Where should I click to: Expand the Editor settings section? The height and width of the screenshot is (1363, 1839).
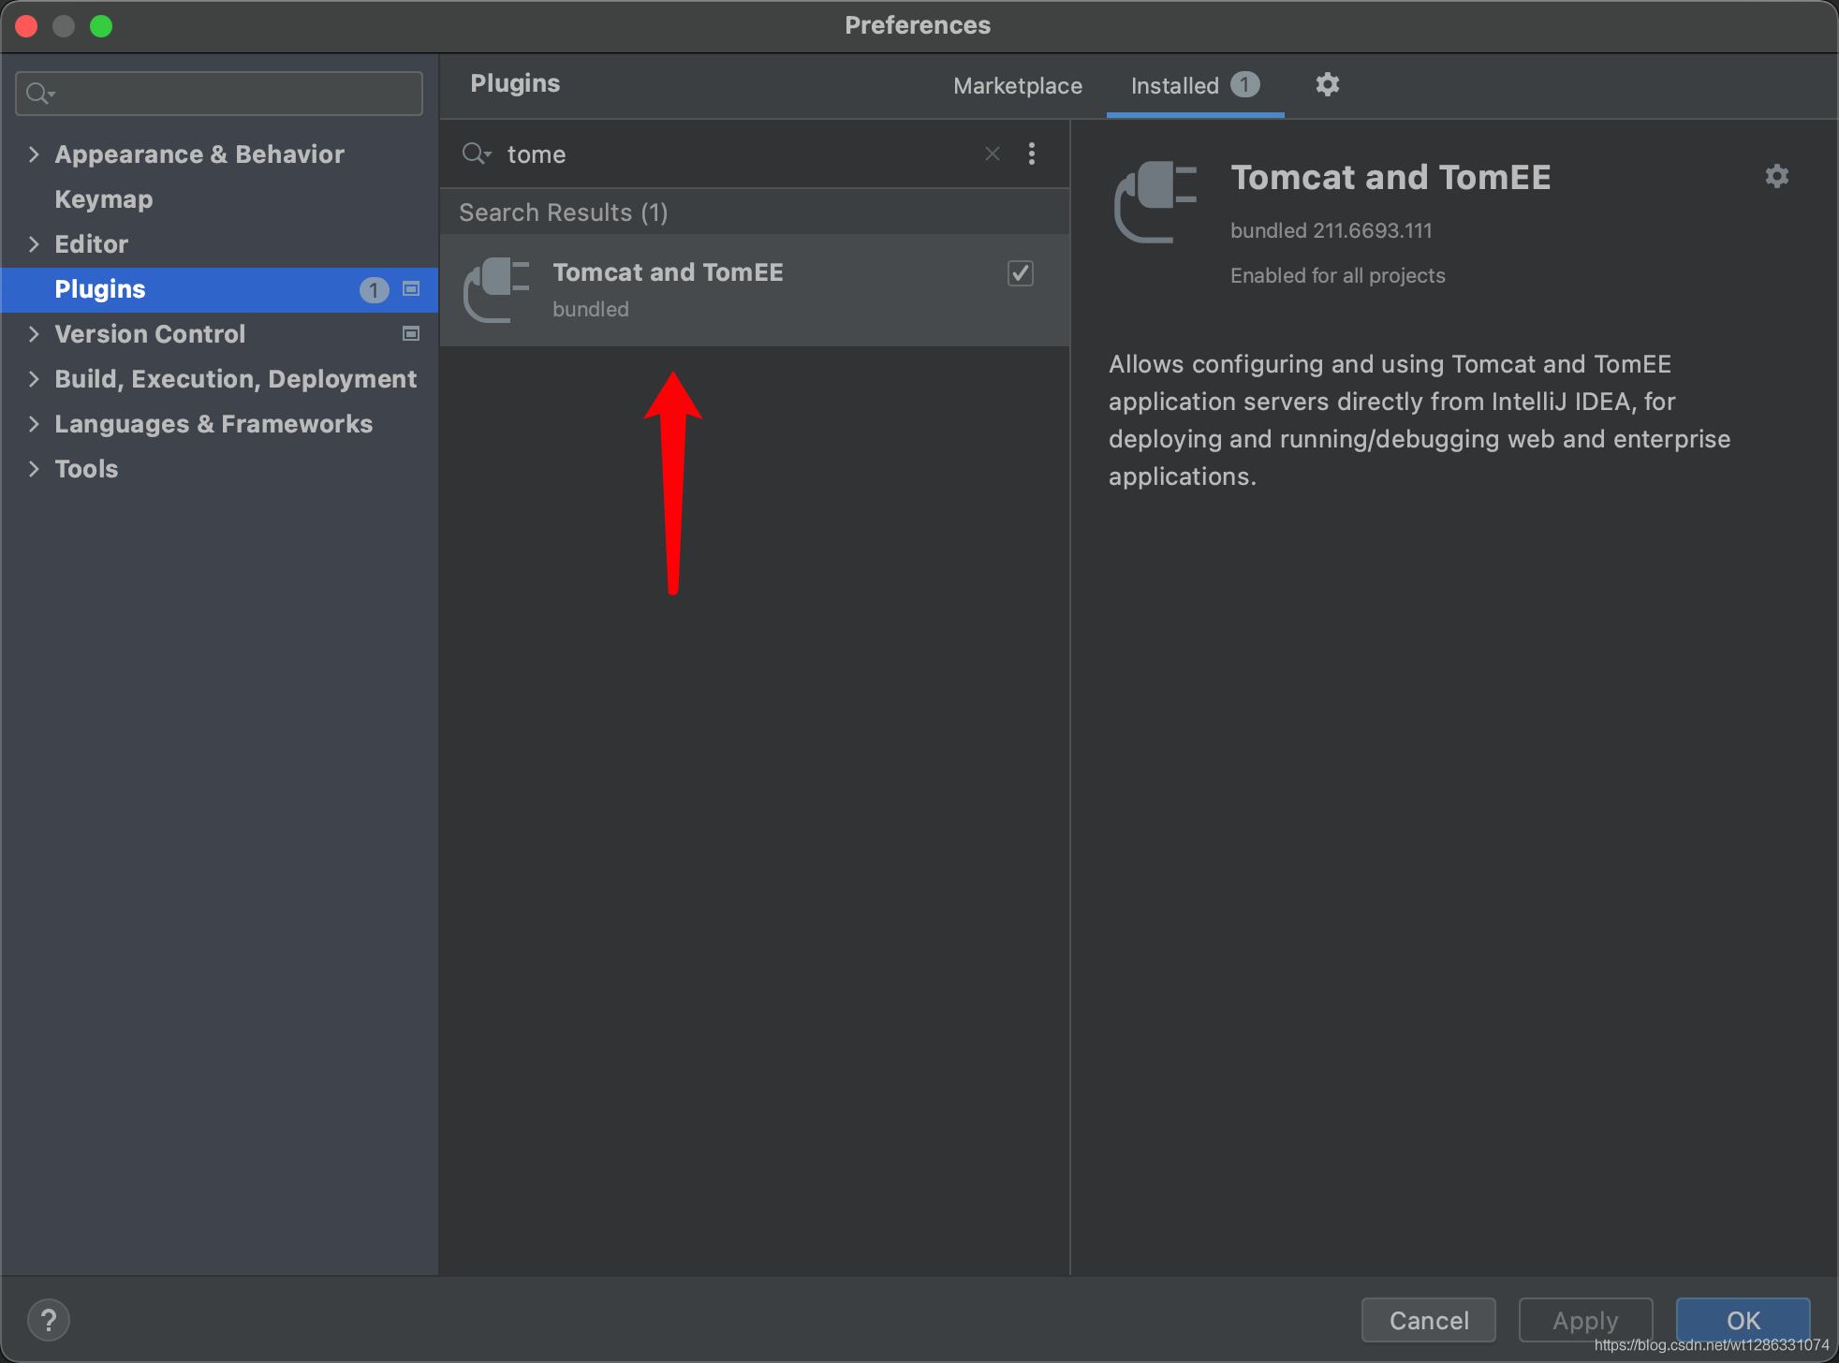pyautogui.click(x=34, y=244)
